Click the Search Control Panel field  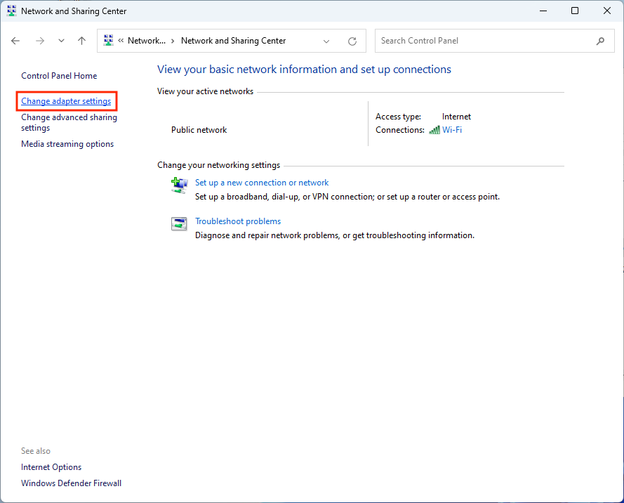pos(494,41)
